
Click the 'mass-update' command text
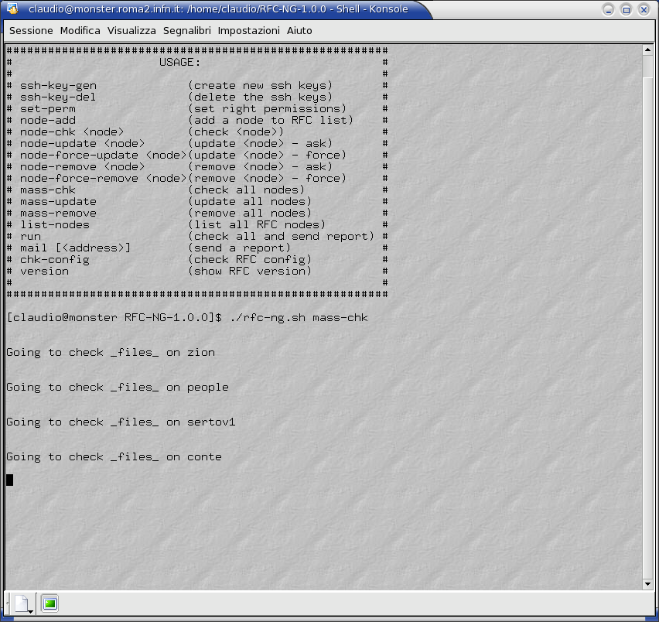click(59, 202)
